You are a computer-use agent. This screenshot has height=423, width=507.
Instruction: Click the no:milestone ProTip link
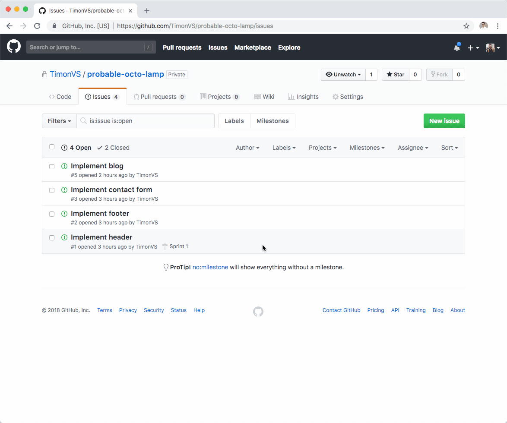[210, 267]
